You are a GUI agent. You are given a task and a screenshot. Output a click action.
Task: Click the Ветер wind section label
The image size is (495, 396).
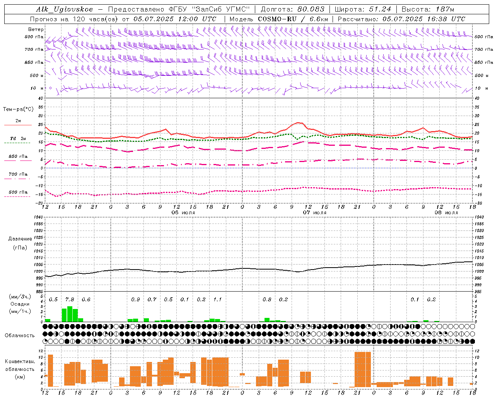(x=36, y=29)
